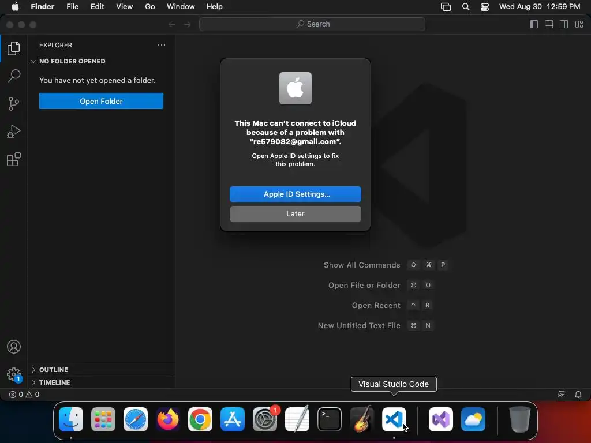
Task: Launch Google Chrome from the Dock
Action: (200, 419)
